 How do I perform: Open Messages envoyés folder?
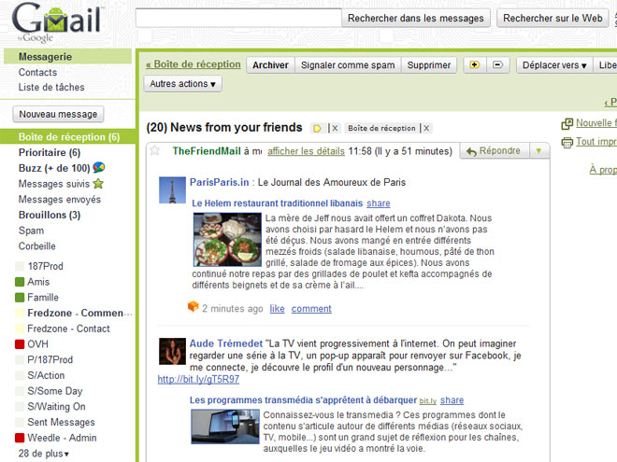point(60,199)
